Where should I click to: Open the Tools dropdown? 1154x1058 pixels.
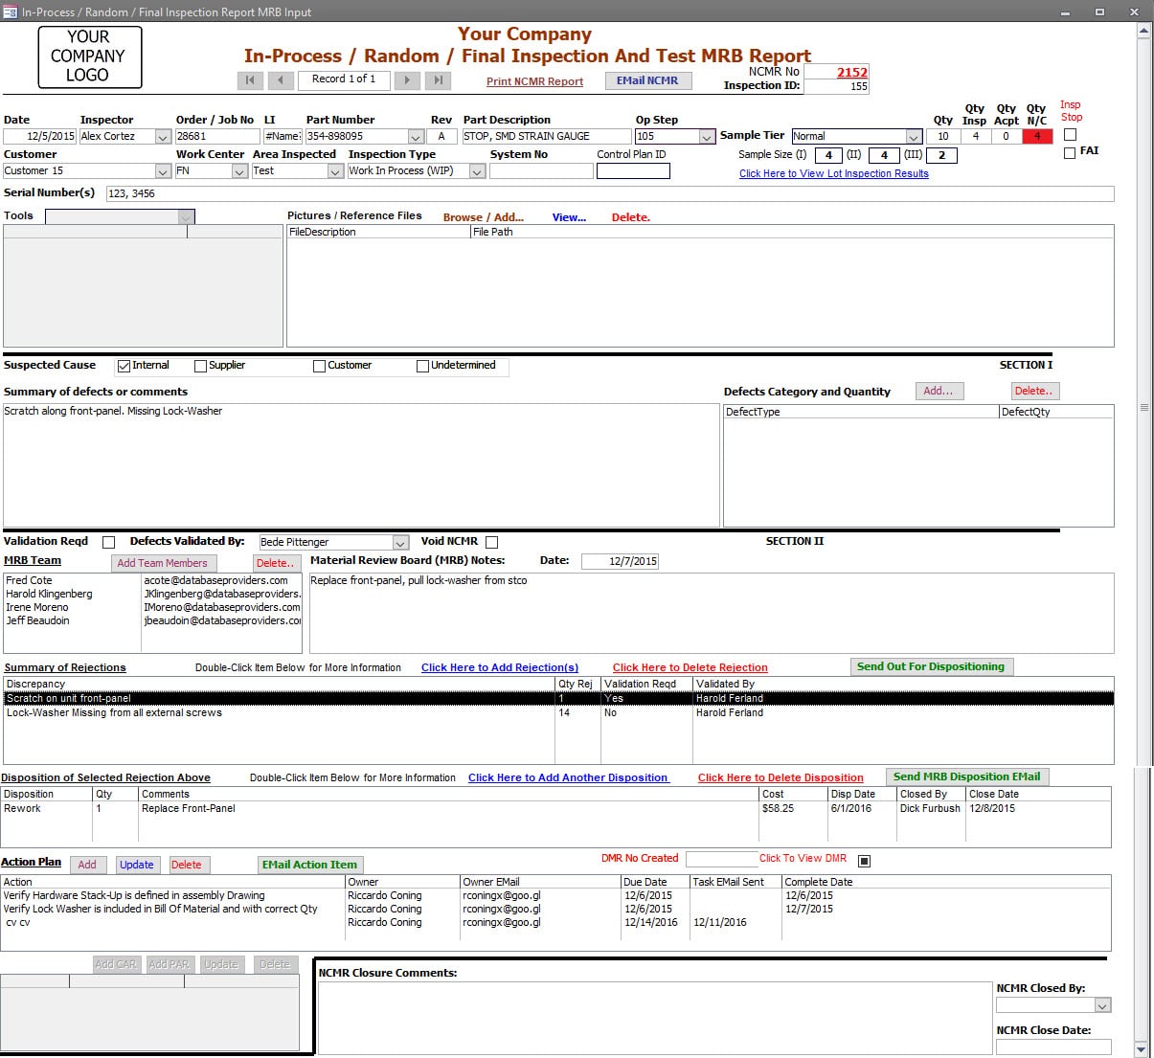coord(186,217)
